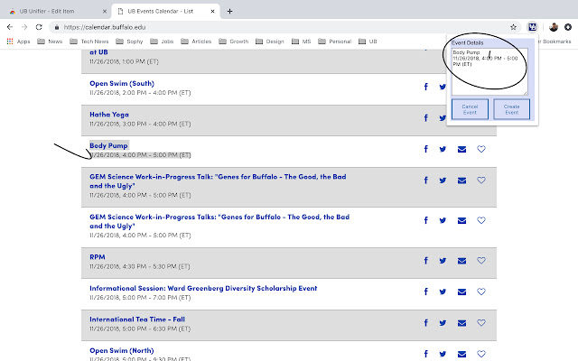Email the Informational Session event

(462, 292)
